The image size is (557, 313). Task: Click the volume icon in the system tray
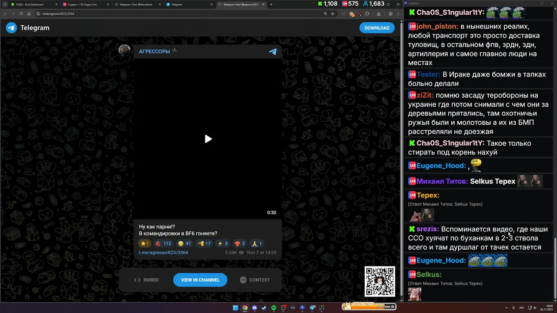click(535, 308)
